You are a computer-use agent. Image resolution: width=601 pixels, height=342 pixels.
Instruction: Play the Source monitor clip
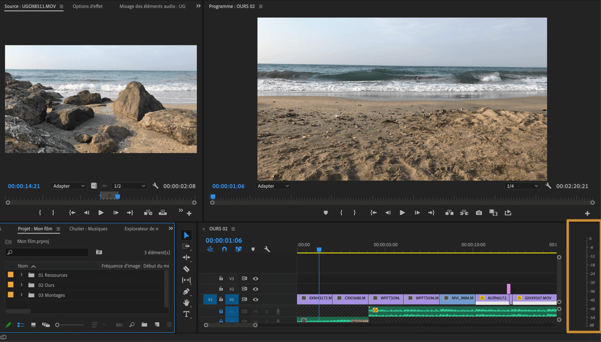click(101, 213)
